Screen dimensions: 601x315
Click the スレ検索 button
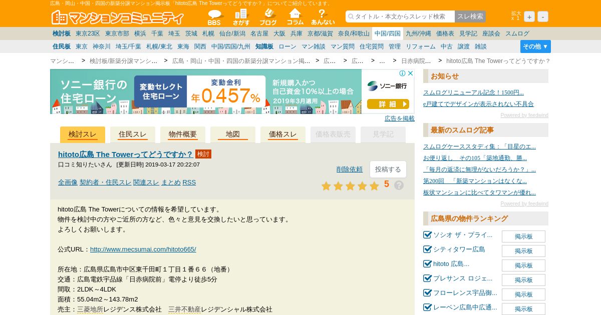pos(470,16)
